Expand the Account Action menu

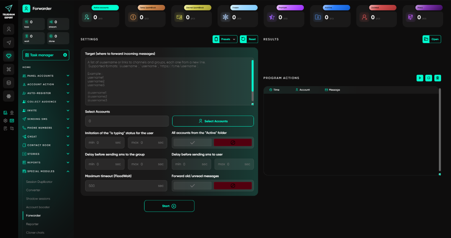[x=46, y=84]
